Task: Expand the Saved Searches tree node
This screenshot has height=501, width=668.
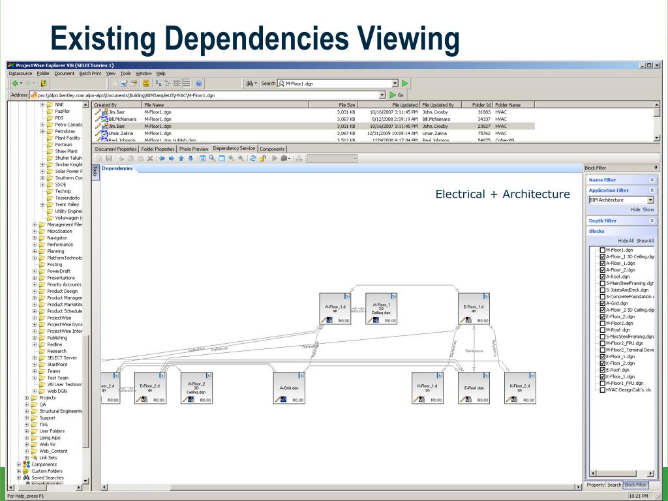Action: (19, 478)
